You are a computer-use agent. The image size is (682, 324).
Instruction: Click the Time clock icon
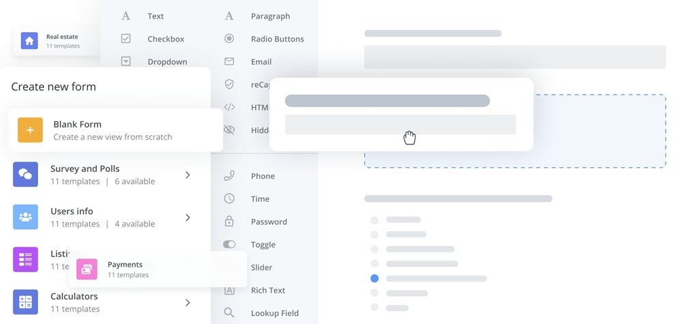(x=229, y=198)
